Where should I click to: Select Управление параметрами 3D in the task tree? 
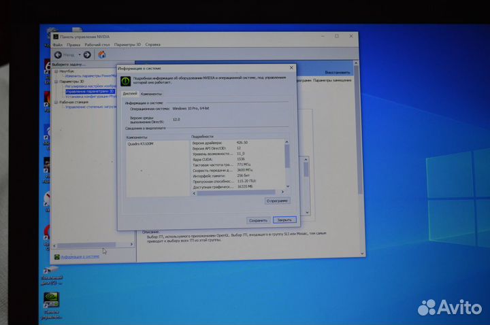pos(90,92)
